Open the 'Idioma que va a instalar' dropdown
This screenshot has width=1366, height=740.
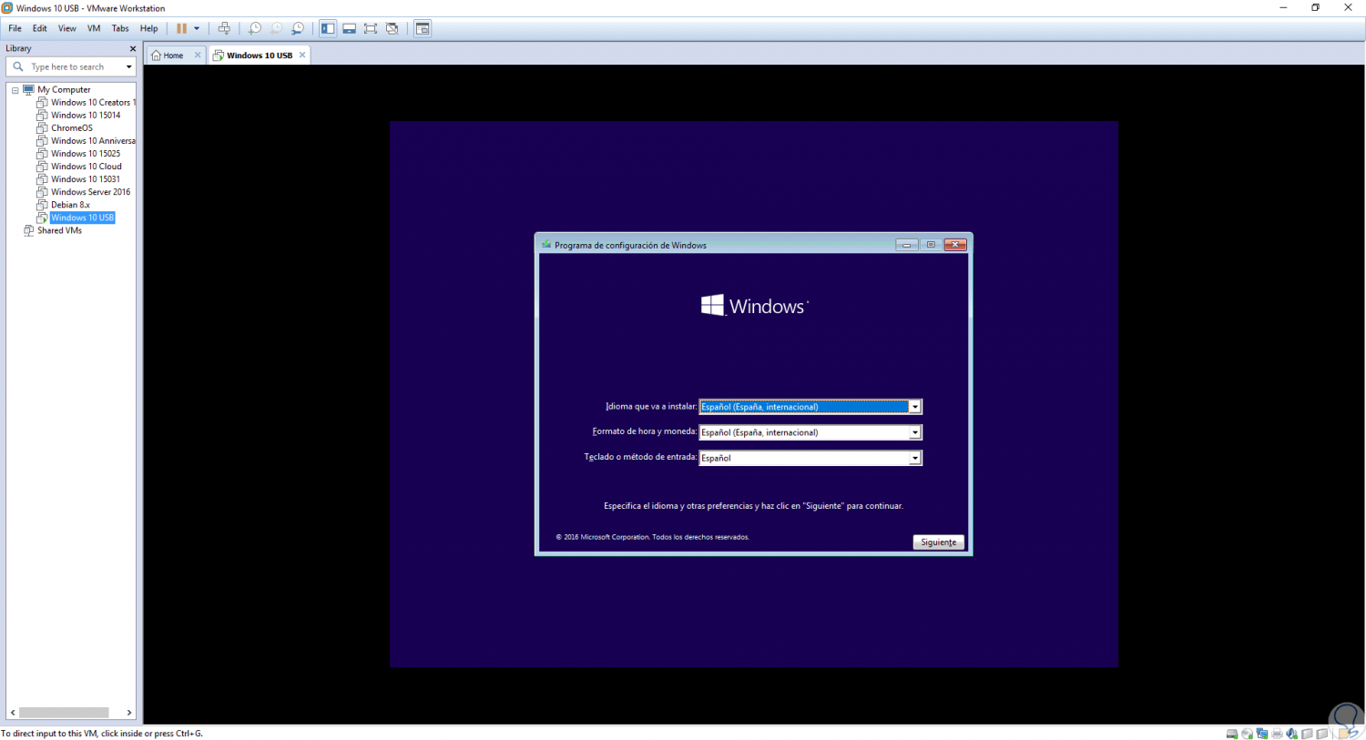914,407
